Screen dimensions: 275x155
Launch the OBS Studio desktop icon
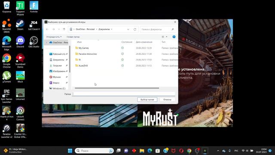(x=34, y=42)
